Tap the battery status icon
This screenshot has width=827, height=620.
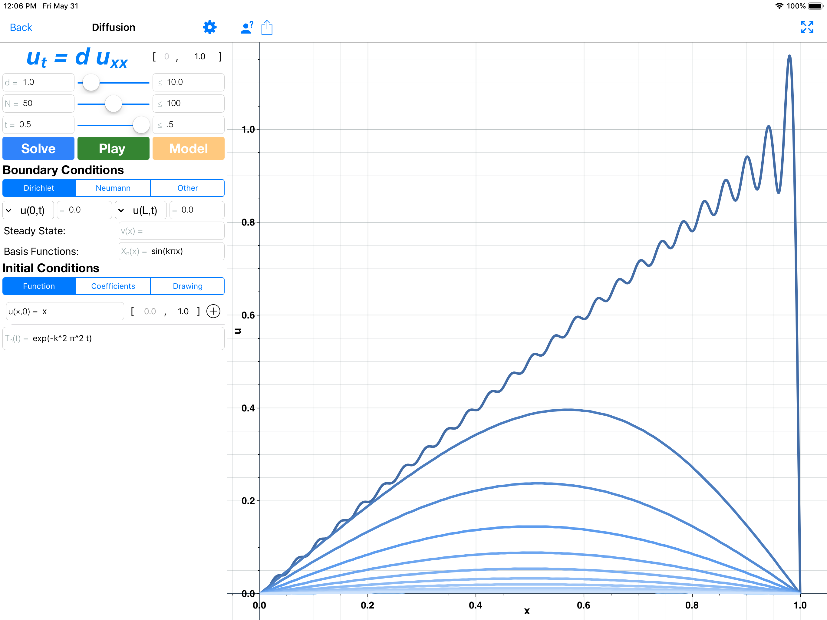815,6
